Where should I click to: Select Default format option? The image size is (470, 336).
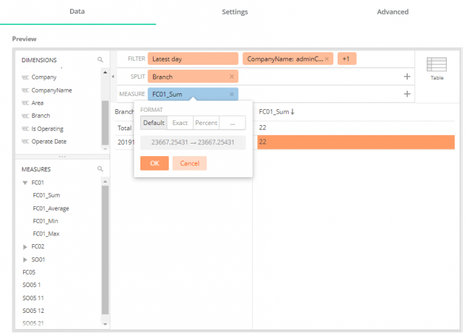[154, 123]
